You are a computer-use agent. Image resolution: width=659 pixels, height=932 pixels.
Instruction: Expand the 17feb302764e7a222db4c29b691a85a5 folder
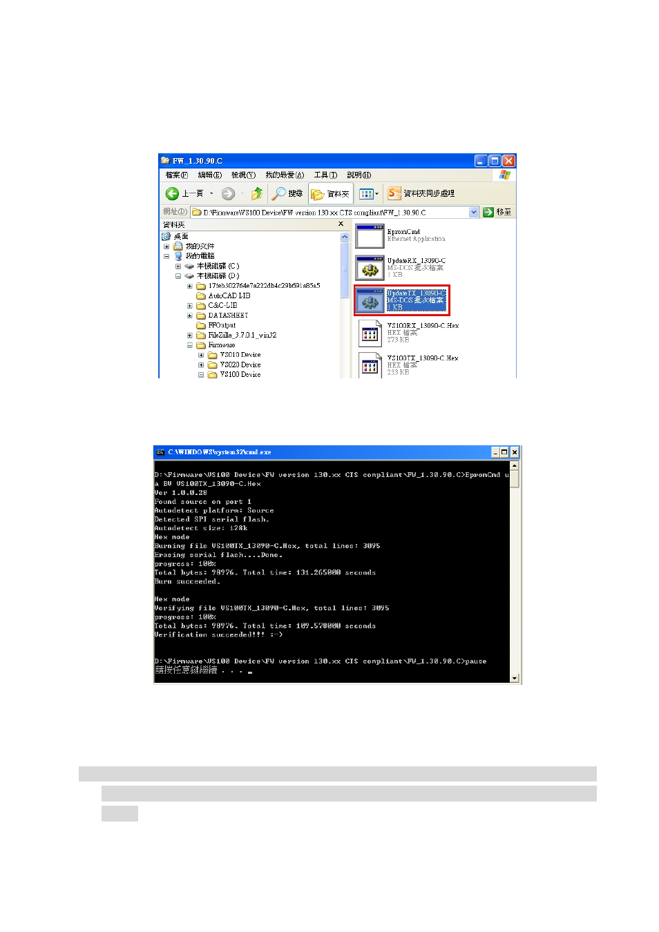click(190, 286)
